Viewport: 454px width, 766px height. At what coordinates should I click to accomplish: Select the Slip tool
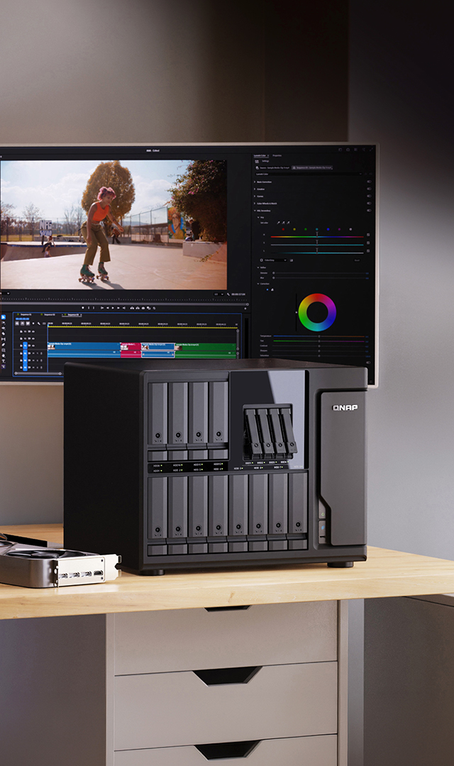[x=4, y=339]
